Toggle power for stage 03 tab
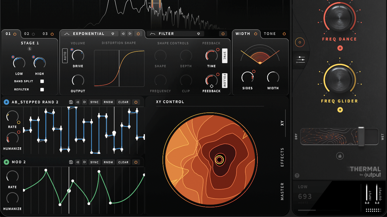 (52, 34)
